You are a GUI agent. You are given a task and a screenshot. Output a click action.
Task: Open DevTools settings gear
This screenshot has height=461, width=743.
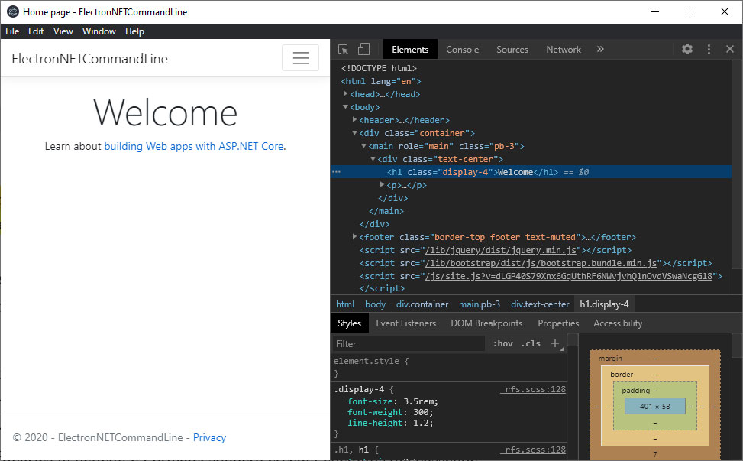687,49
